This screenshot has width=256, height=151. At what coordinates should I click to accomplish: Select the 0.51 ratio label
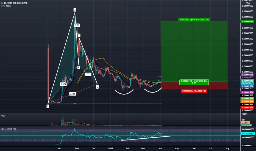77,25
